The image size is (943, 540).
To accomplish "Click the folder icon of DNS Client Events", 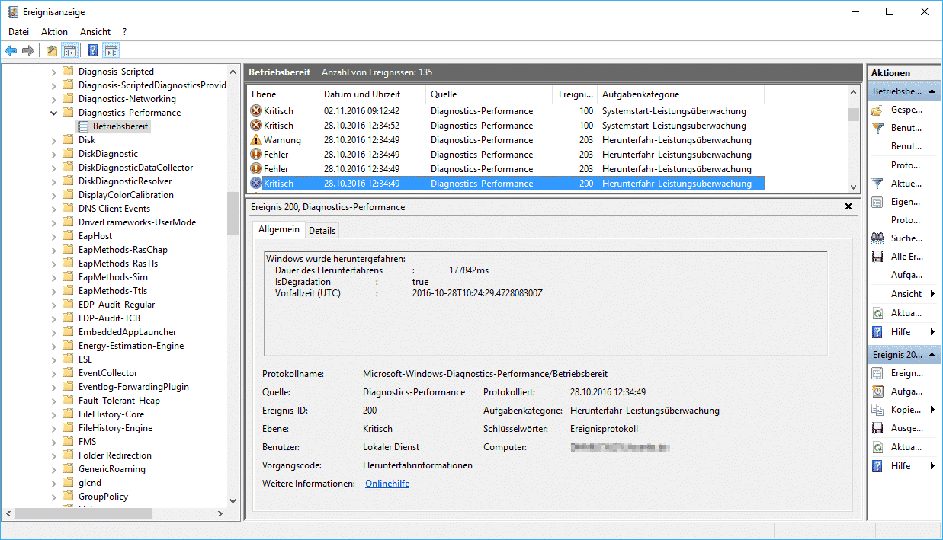I will point(68,209).
